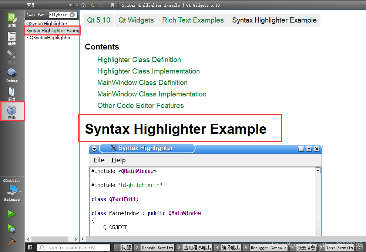Open the Design mode icon
Image resolution: width=366 pixels, height=252 pixels.
12,57
